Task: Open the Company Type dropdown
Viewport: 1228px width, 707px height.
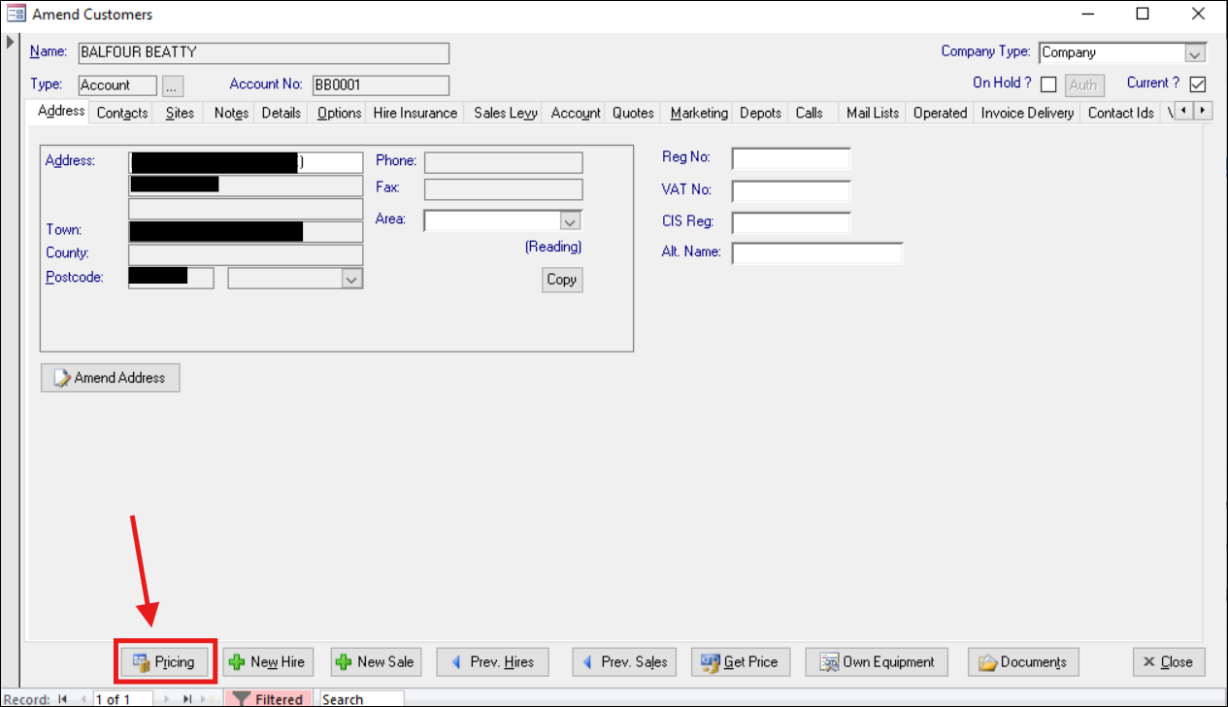Action: (x=1197, y=51)
